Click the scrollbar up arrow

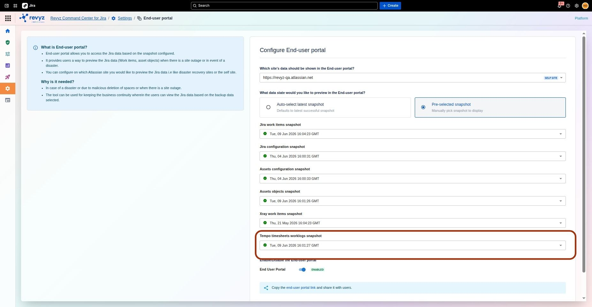(x=584, y=34)
